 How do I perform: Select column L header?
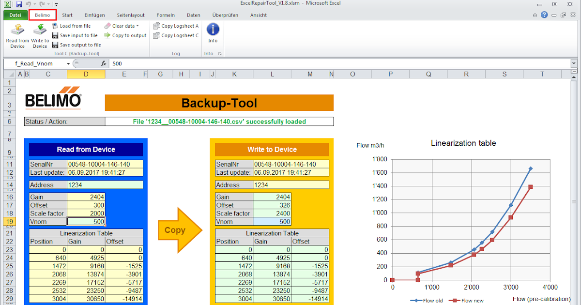[x=272, y=74]
